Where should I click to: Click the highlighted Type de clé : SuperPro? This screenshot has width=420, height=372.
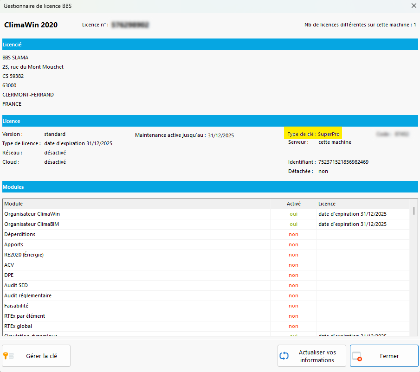pos(313,134)
